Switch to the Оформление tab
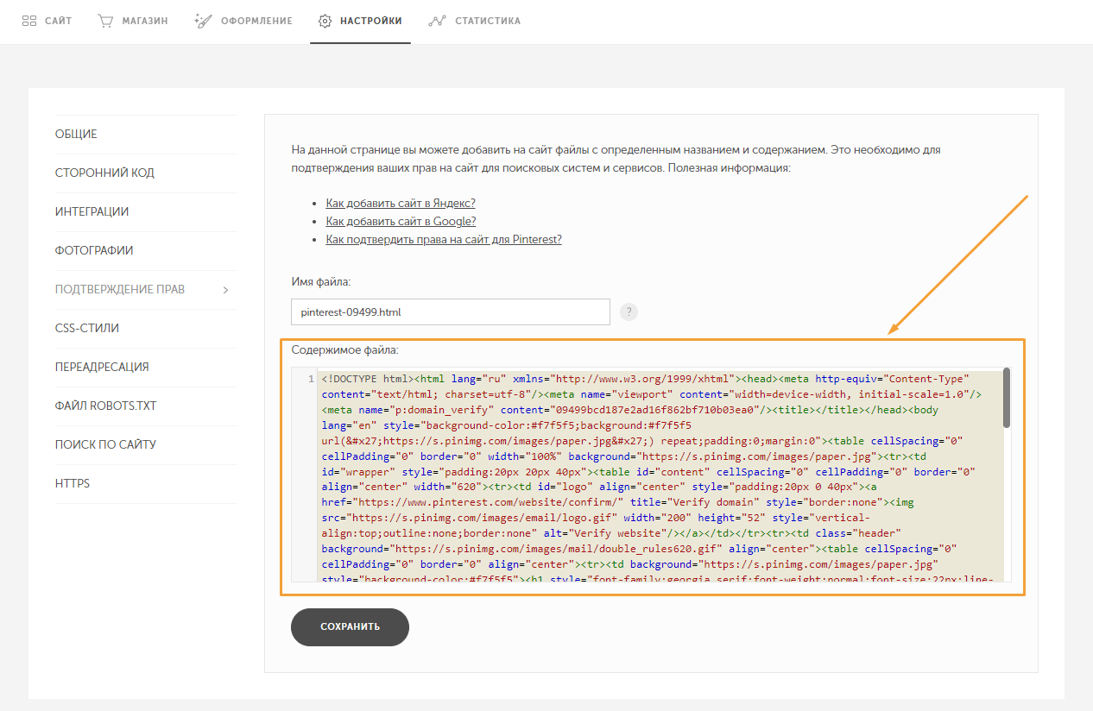1093x711 pixels. (x=257, y=21)
